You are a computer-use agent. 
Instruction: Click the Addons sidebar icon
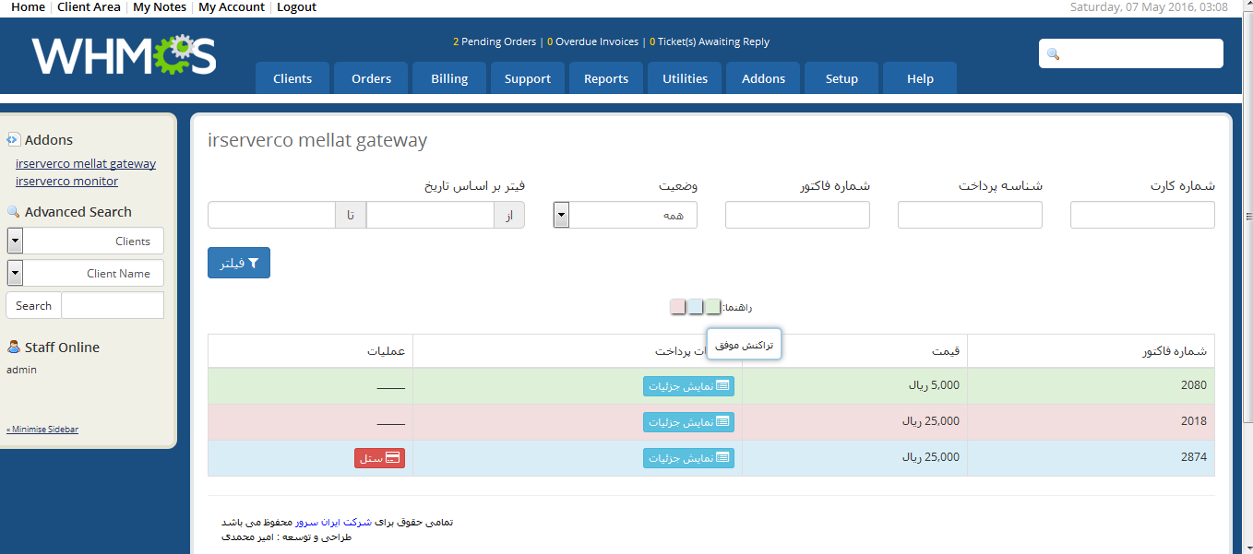tap(13, 139)
